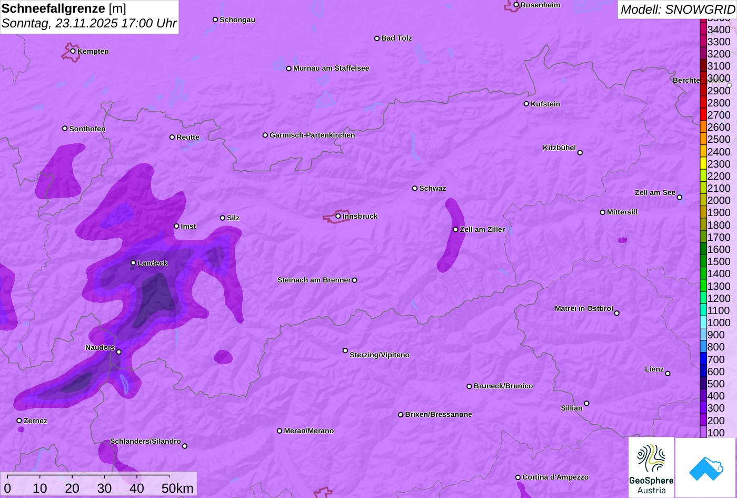Click the purple patch by Zell am Ziller
Viewport: 737px width, 498px height.
pos(452,235)
